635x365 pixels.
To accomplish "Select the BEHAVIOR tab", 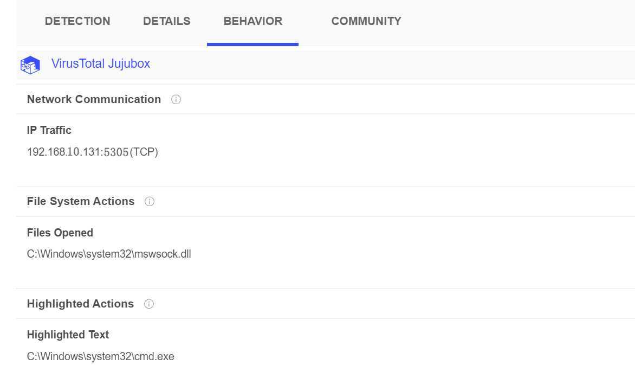I will pos(252,21).
